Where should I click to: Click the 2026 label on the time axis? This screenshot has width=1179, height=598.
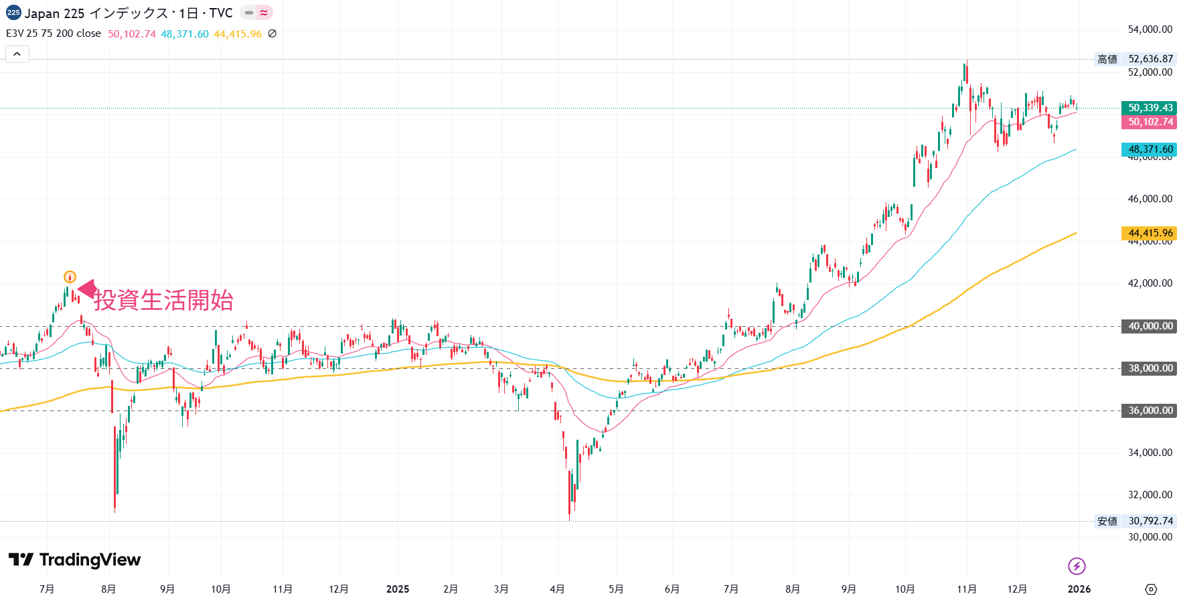pos(1079,589)
